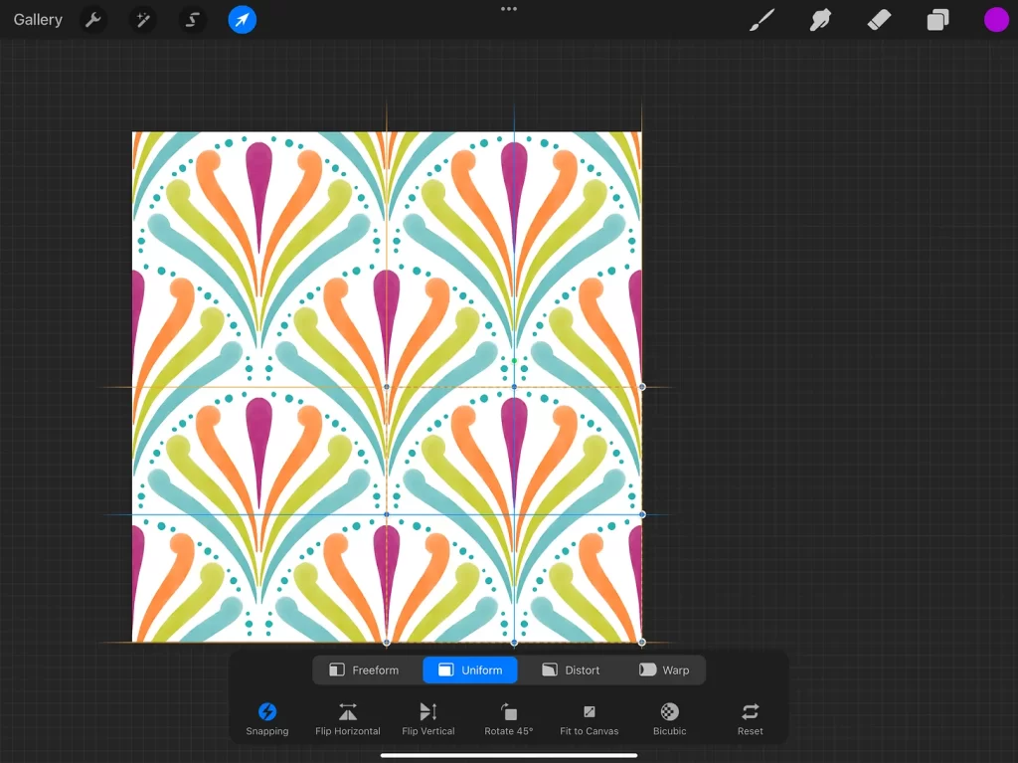This screenshot has width=1018, height=763.
Task: Toggle Snapping
Action: click(266, 719)
